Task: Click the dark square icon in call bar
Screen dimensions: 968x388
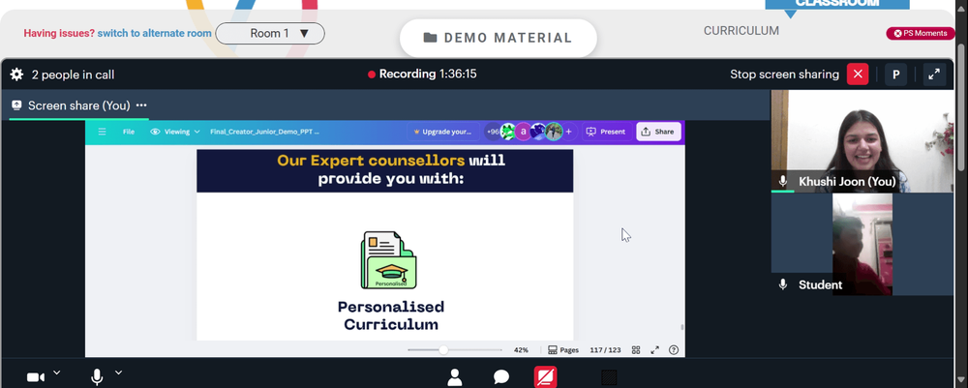Action: click(609, 377)
